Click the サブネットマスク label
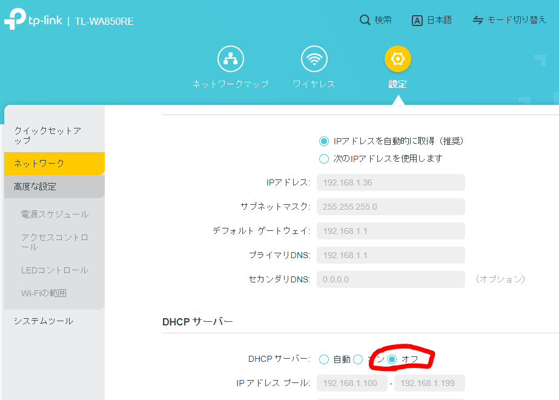This screenshot has width=559, height=400. coord(276,207)
